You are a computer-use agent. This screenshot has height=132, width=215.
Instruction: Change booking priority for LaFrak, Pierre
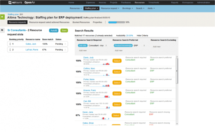[10, 50]
